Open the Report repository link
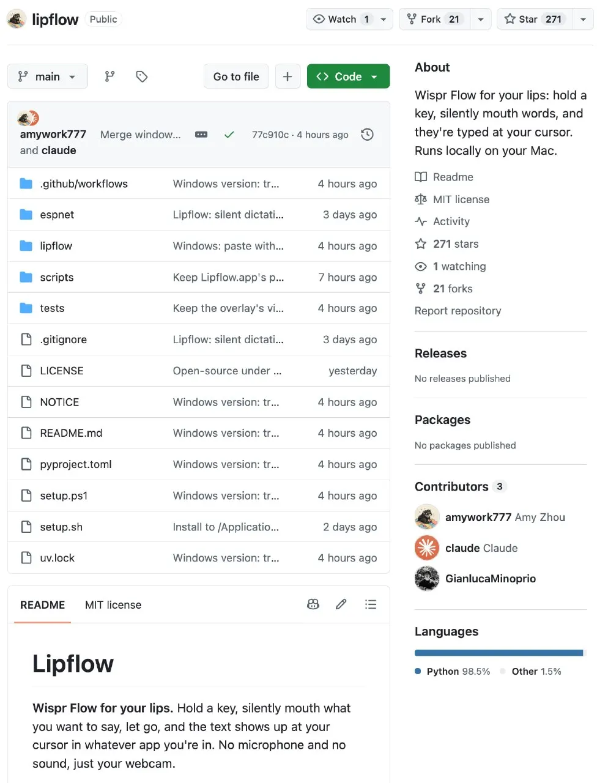Viewport: 597px width, 783px height. tap(458, 311)
